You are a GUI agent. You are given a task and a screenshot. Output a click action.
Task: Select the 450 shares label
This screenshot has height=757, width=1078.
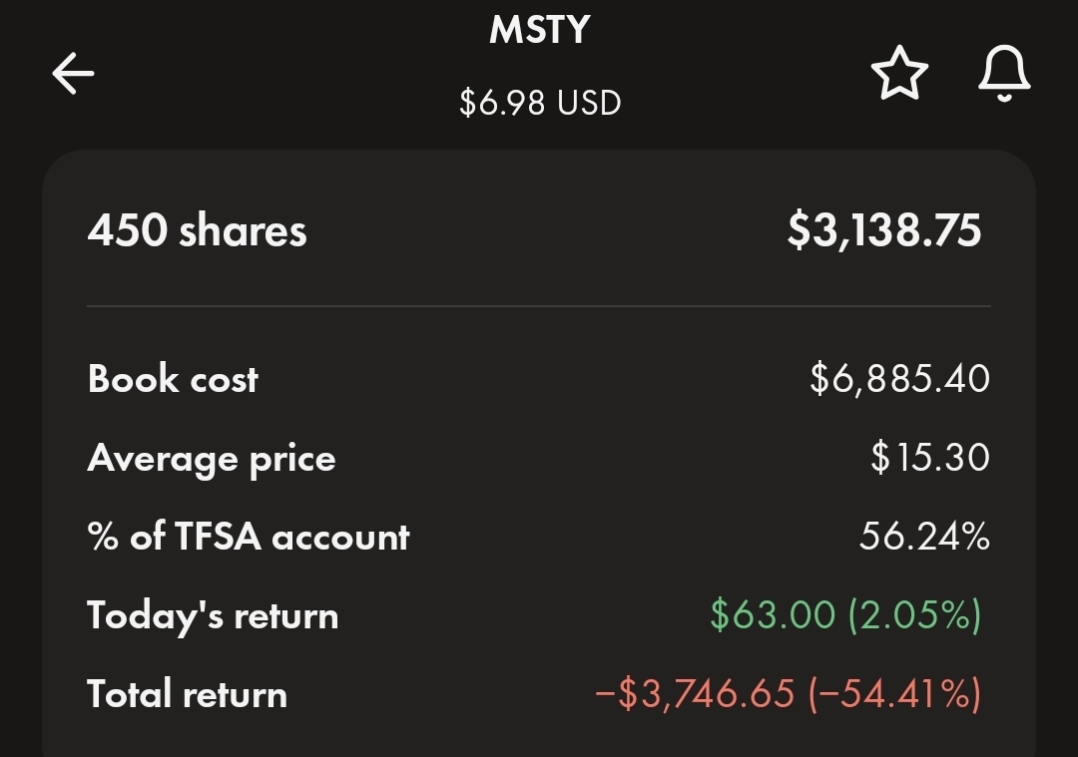click(x=198, y=230)
